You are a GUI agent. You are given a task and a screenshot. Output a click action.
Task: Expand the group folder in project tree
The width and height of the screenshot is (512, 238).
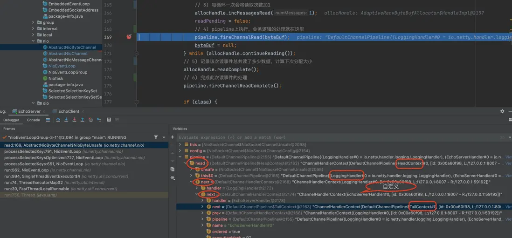click(33, 22)
